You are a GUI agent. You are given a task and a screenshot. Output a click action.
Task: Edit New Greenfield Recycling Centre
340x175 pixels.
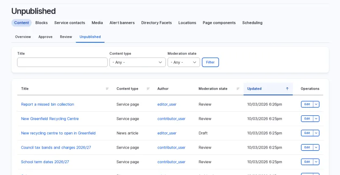point(307,119)
